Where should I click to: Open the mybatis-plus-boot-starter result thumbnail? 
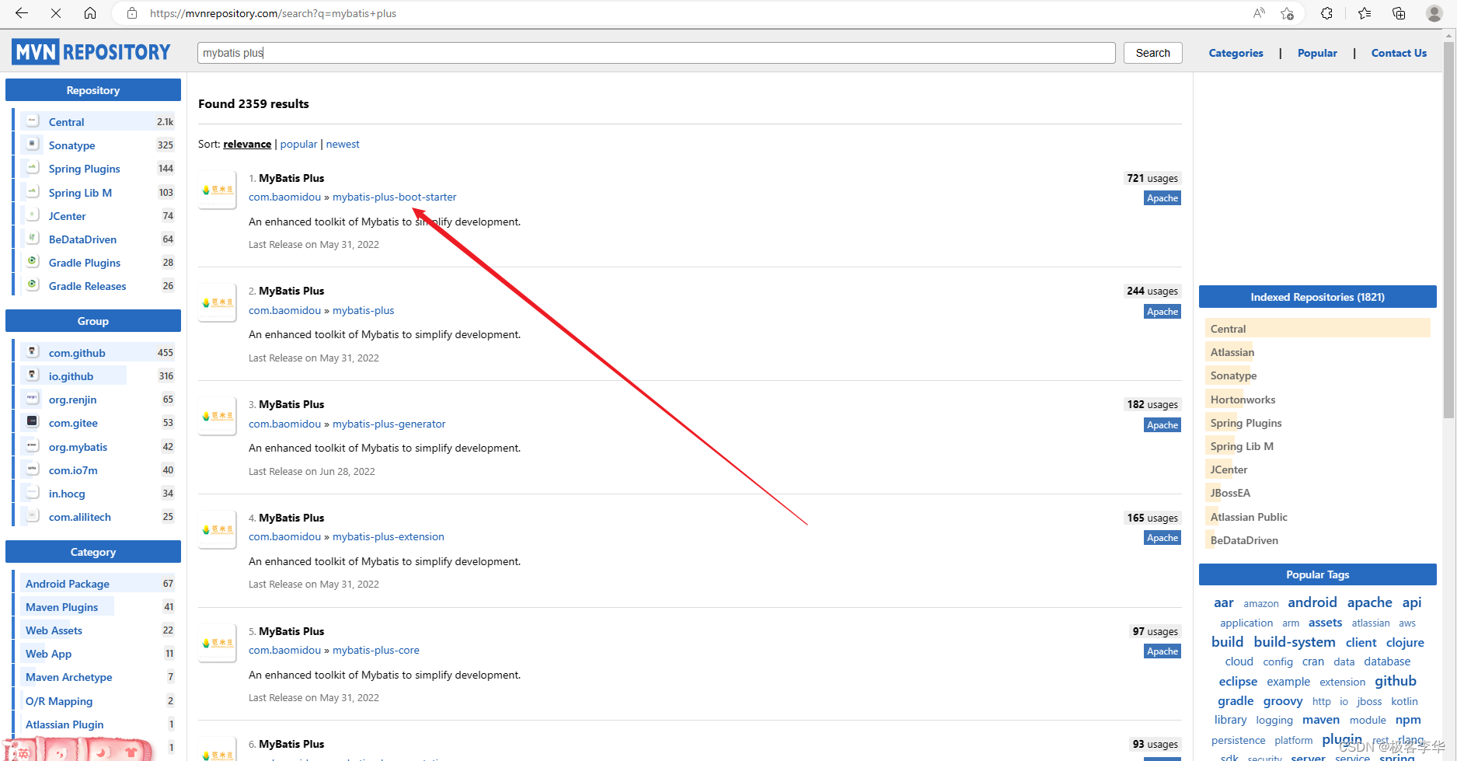click(218, 190)
